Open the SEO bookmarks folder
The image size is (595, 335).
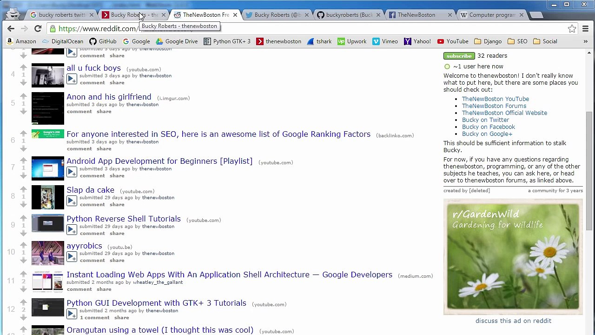tap(517, 41)
